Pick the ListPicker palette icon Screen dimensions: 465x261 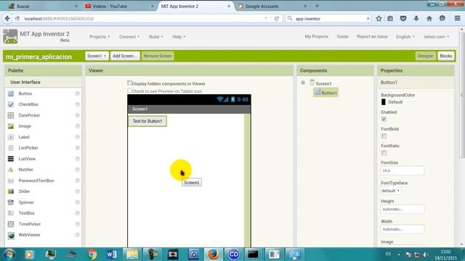click(11, 148)
